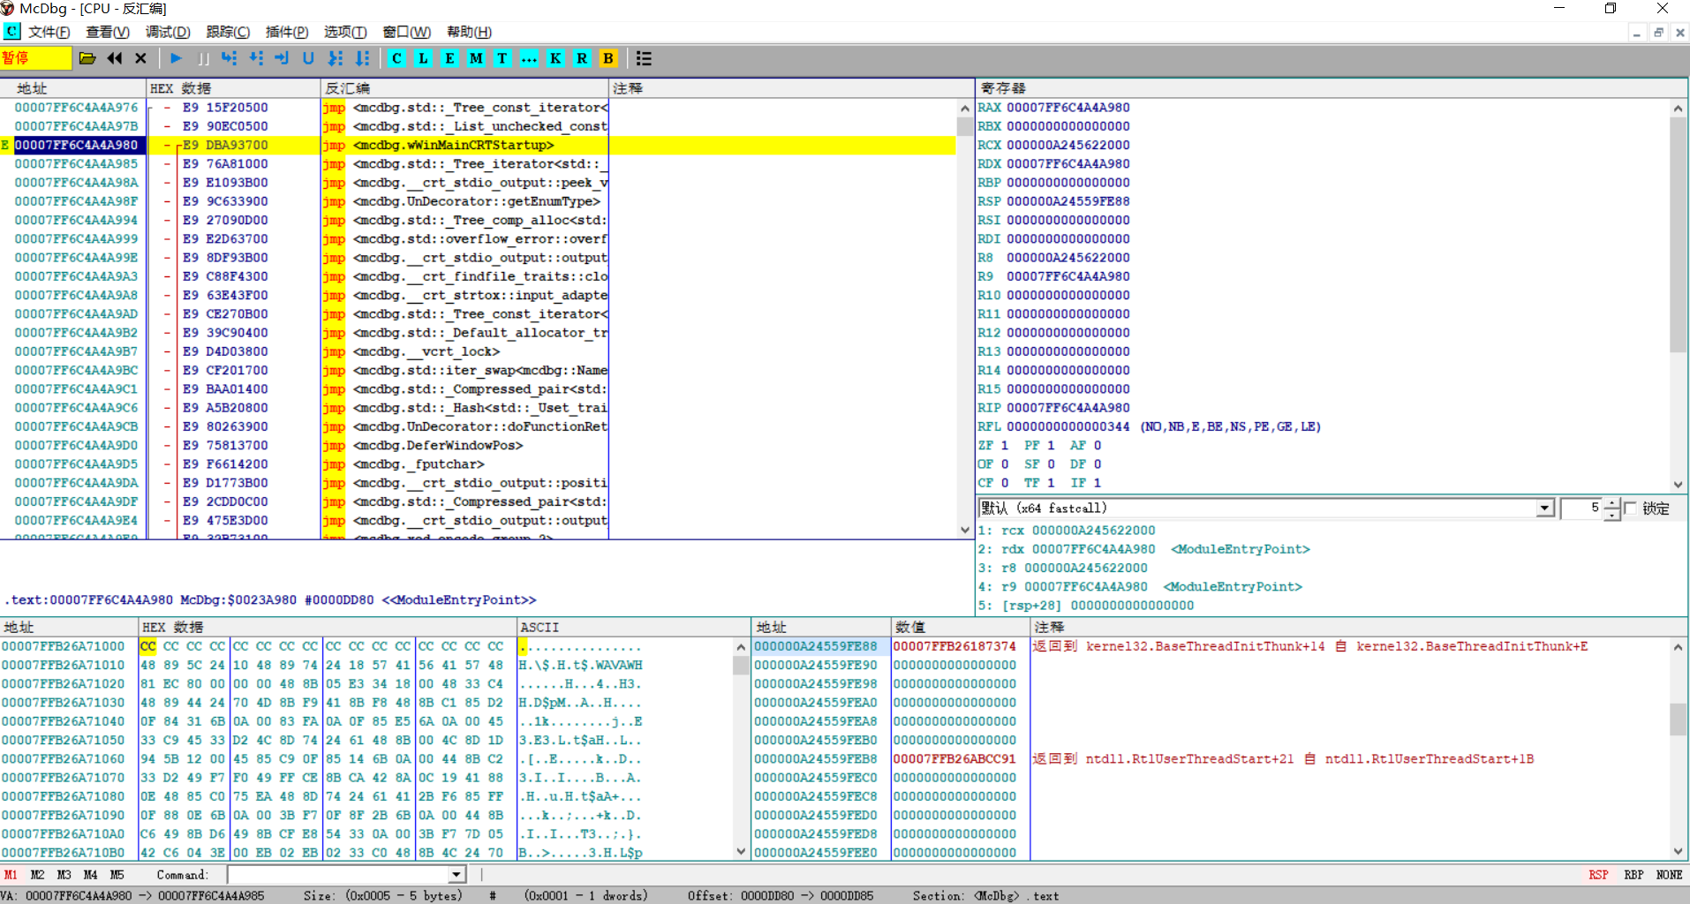The height and width of the screenshot is (904, 1690).
Task: Click the RBP stack mode button
Action: click(1633, 875)
